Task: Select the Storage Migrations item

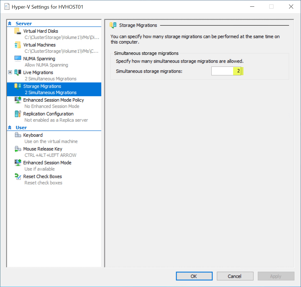Action: (x=54, y=89)
